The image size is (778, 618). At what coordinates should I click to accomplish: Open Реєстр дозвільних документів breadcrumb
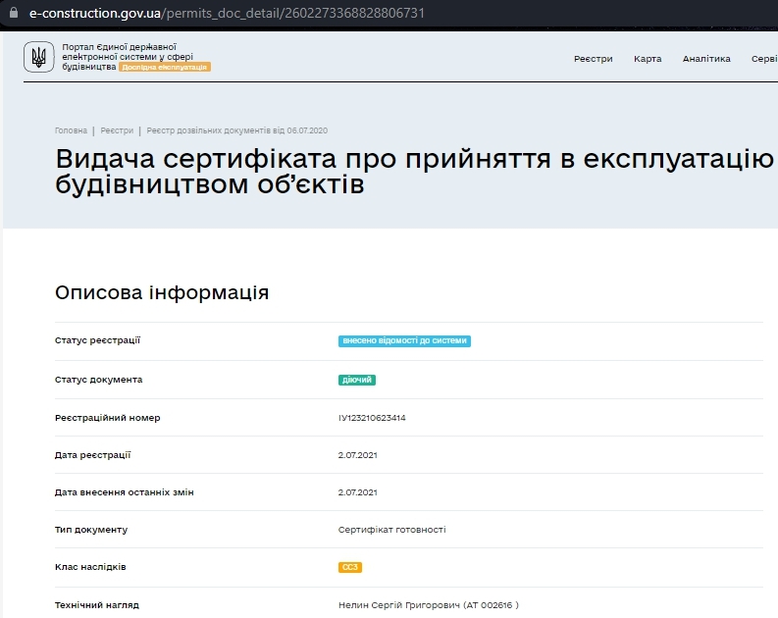point(237,130)
